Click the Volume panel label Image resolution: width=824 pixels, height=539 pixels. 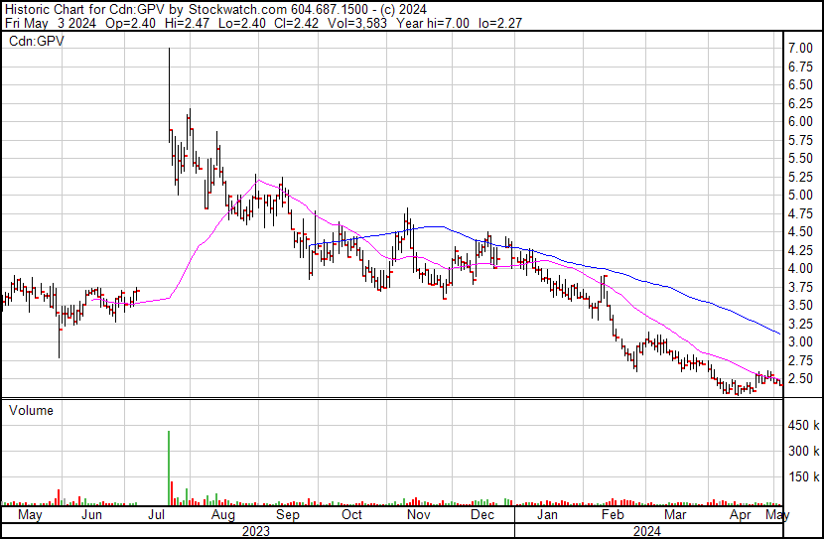[x=31, y=410]
